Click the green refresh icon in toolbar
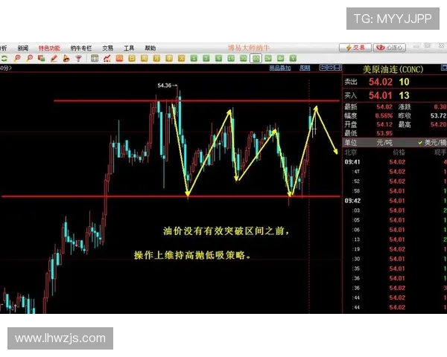 4,59
